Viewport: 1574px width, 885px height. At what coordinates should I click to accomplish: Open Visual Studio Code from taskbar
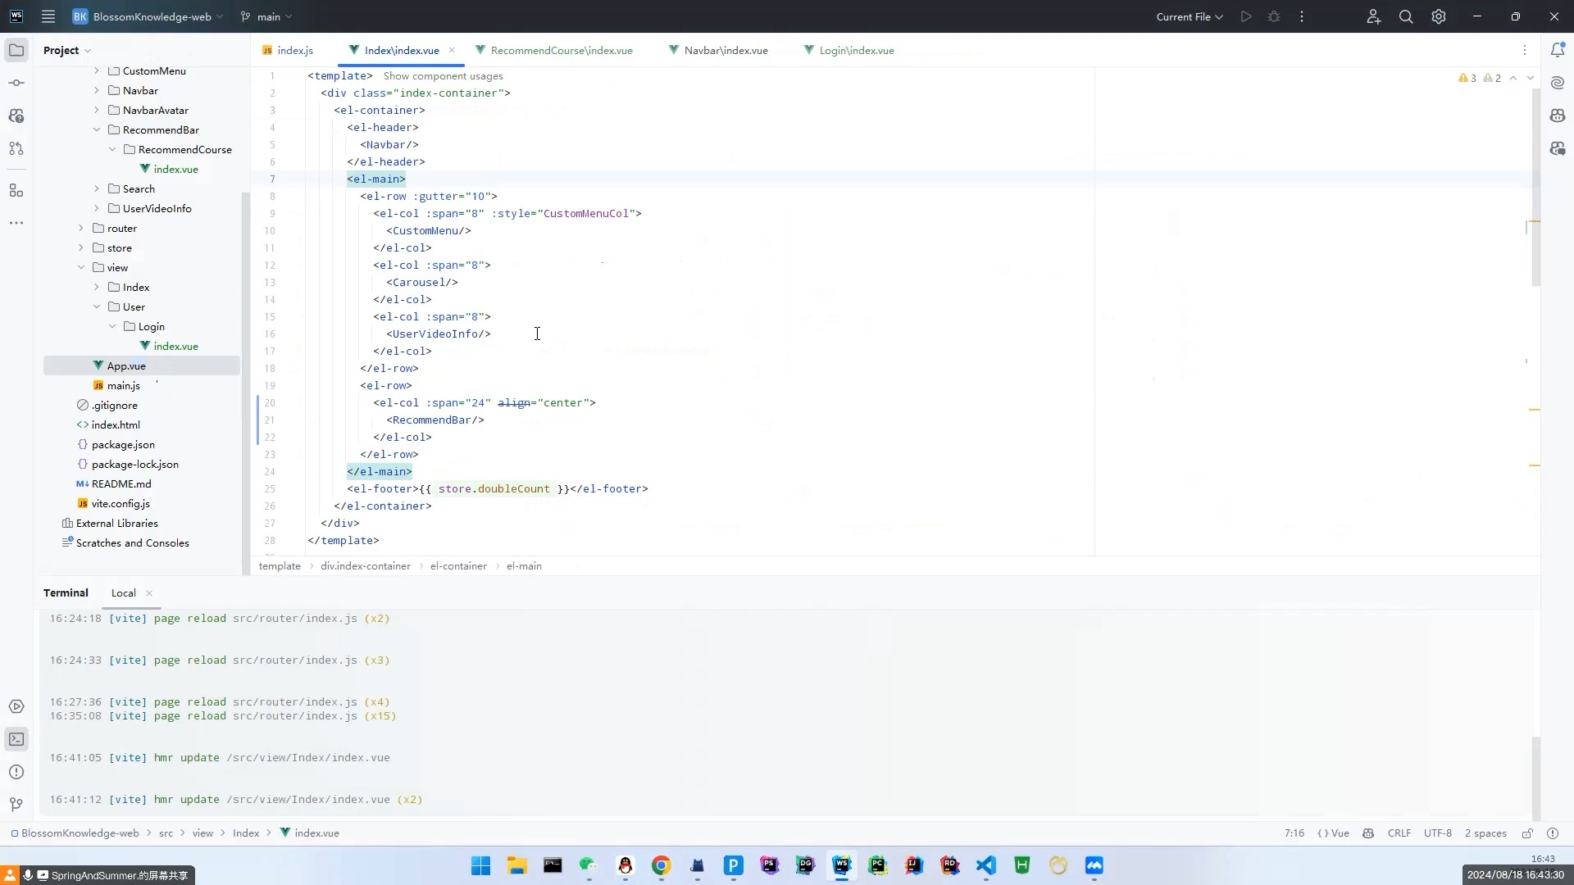click(986, 865)
